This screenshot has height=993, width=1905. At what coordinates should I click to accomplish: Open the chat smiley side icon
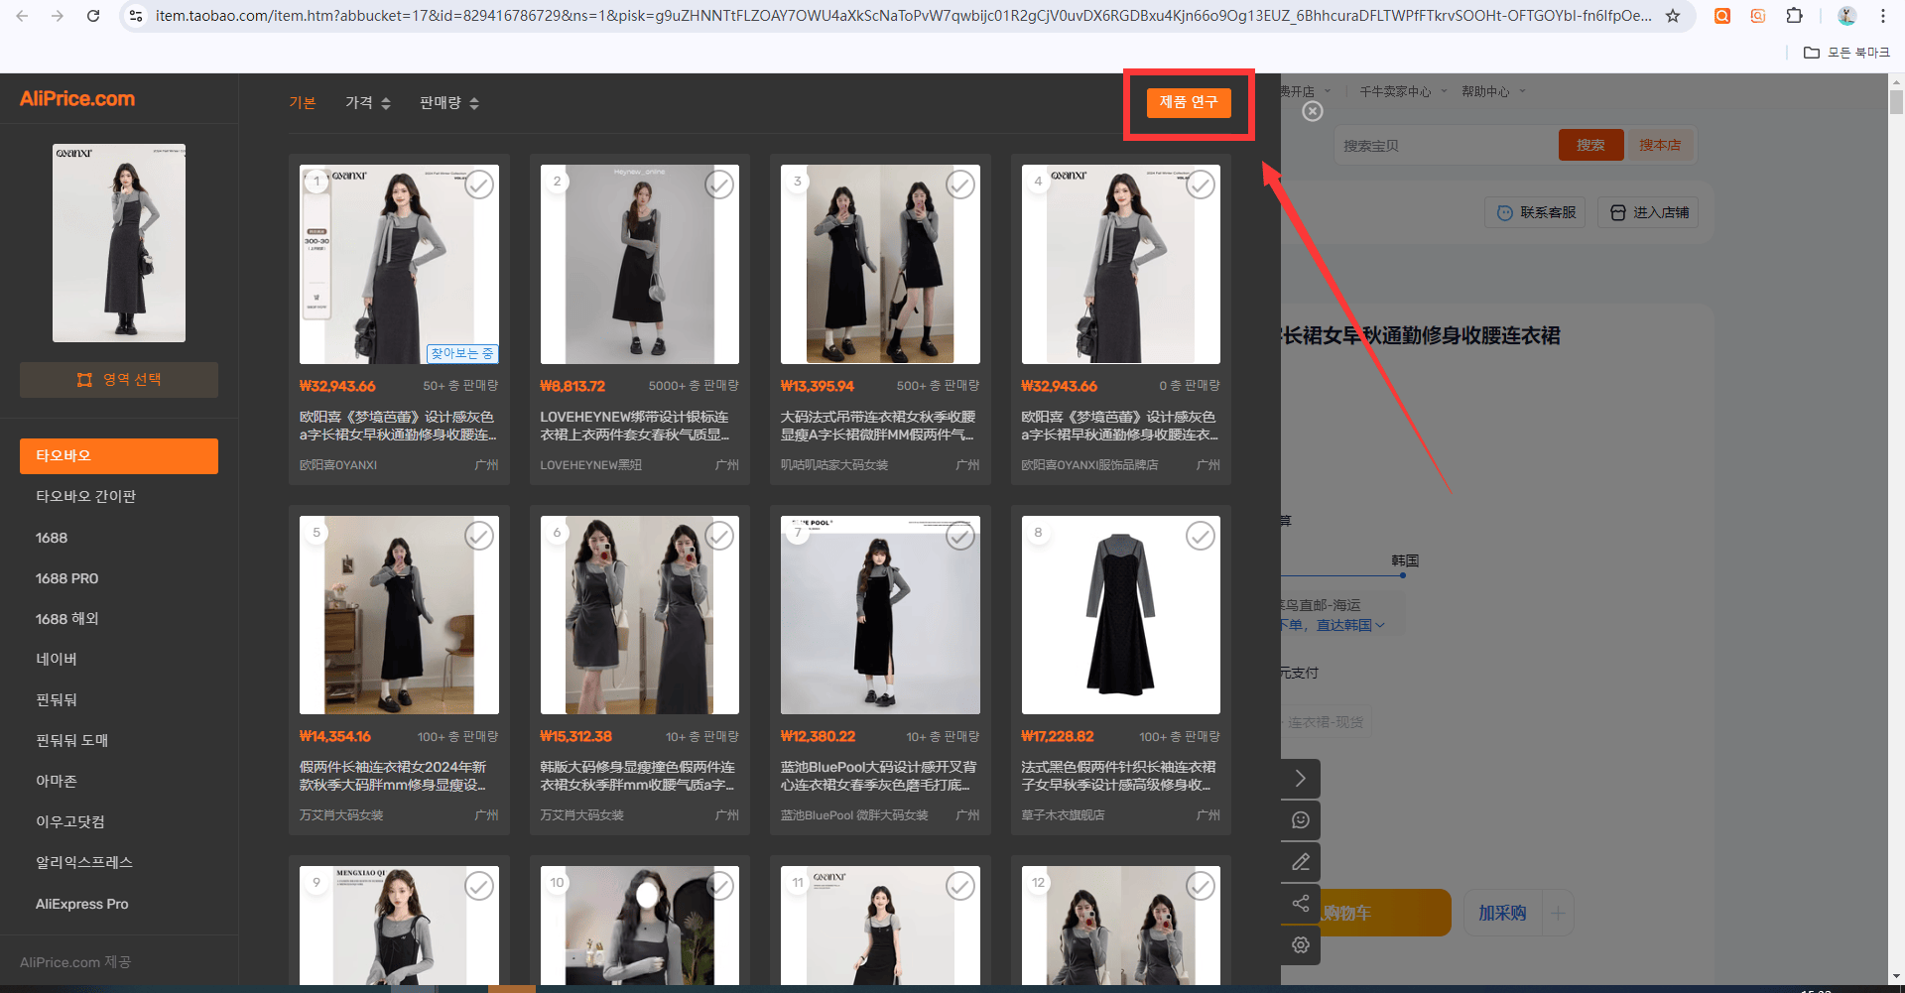coord(1301,820)
